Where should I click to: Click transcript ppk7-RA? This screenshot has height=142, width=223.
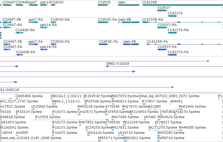[x=33, y=22]
